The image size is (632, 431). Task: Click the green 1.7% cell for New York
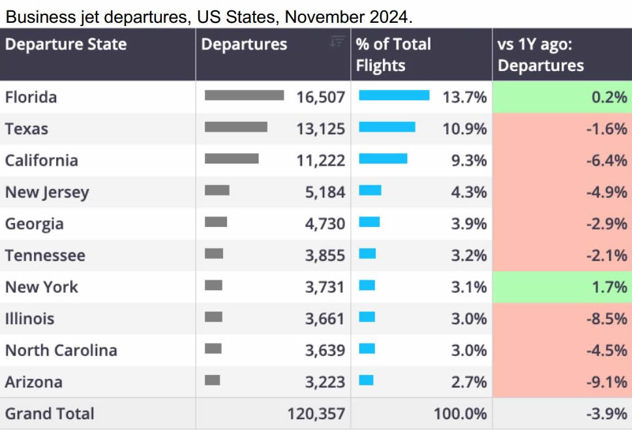tap(562, 287)
